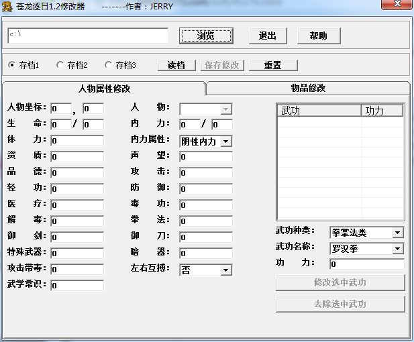Select the 存档2 radio button
This screenshot has height=342, width=414.
[x=60, y=65]
